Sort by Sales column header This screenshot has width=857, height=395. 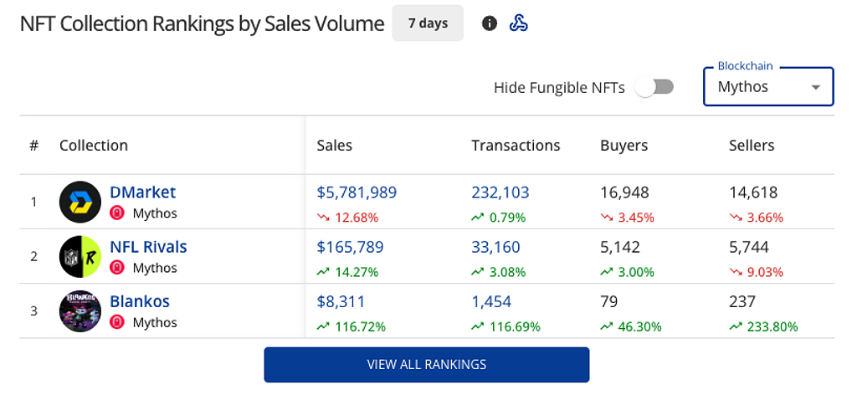click(x=335, y=146)
